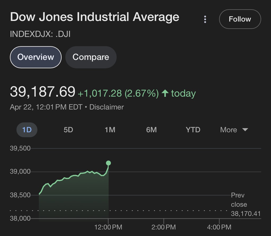Screen dimensions: 271x236
Task: Expand the More time range dropdown
Action: click(x=234, y=130)
